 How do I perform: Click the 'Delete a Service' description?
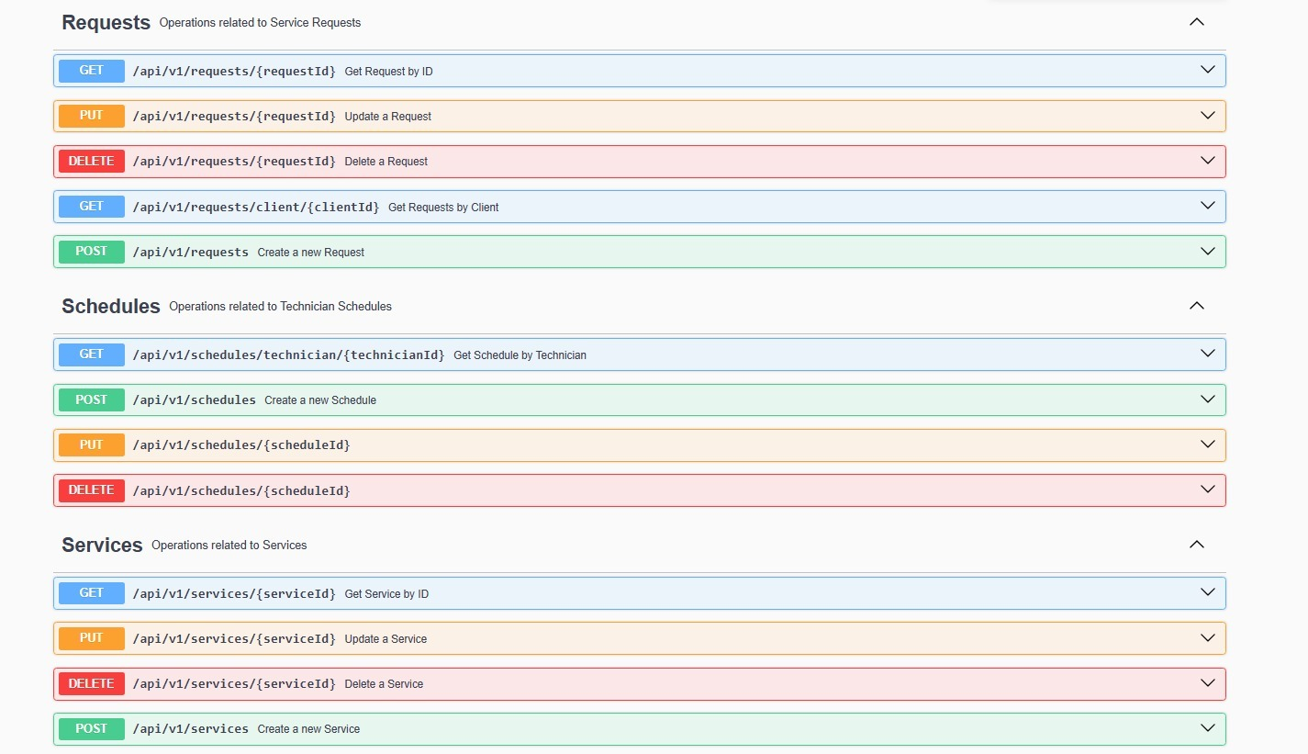[384, 684]
